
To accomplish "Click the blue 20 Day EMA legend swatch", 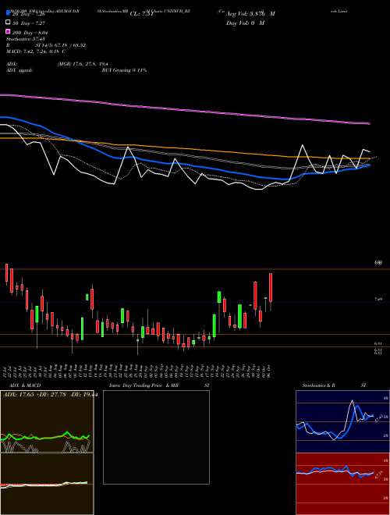I will [8, 13].
